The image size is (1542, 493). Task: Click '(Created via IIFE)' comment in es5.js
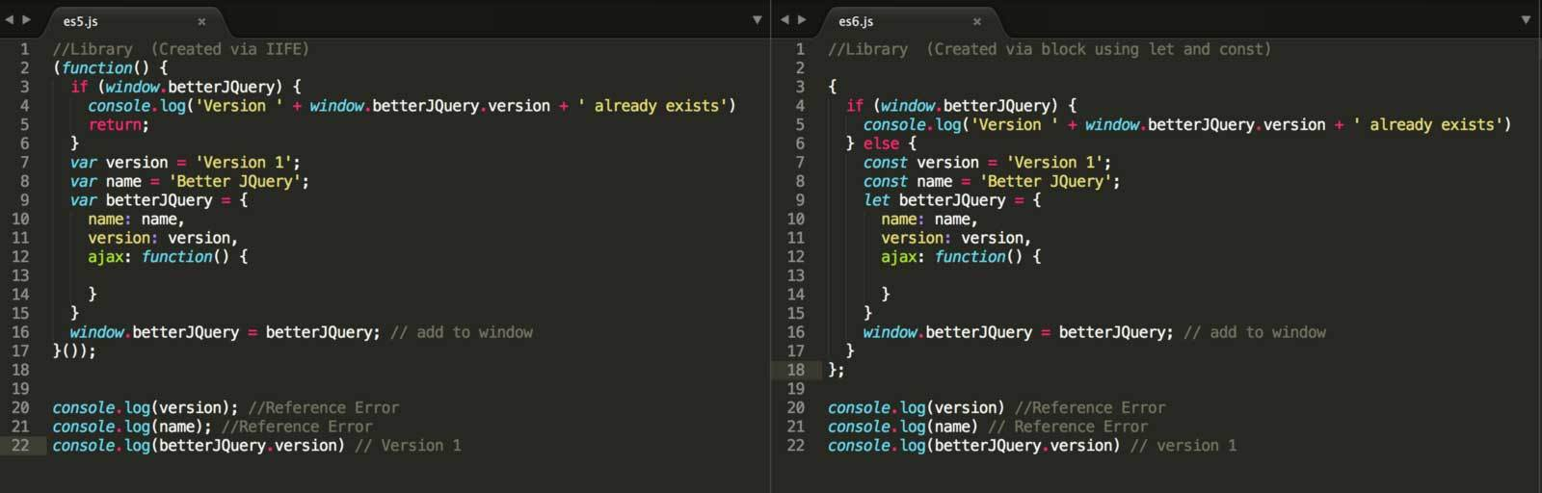230,49
